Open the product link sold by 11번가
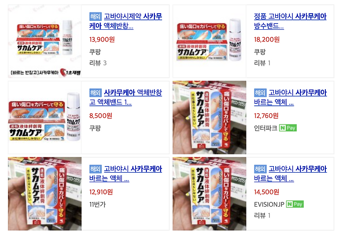Viewport: 340px width, 235px height. [x=126, y=174]
